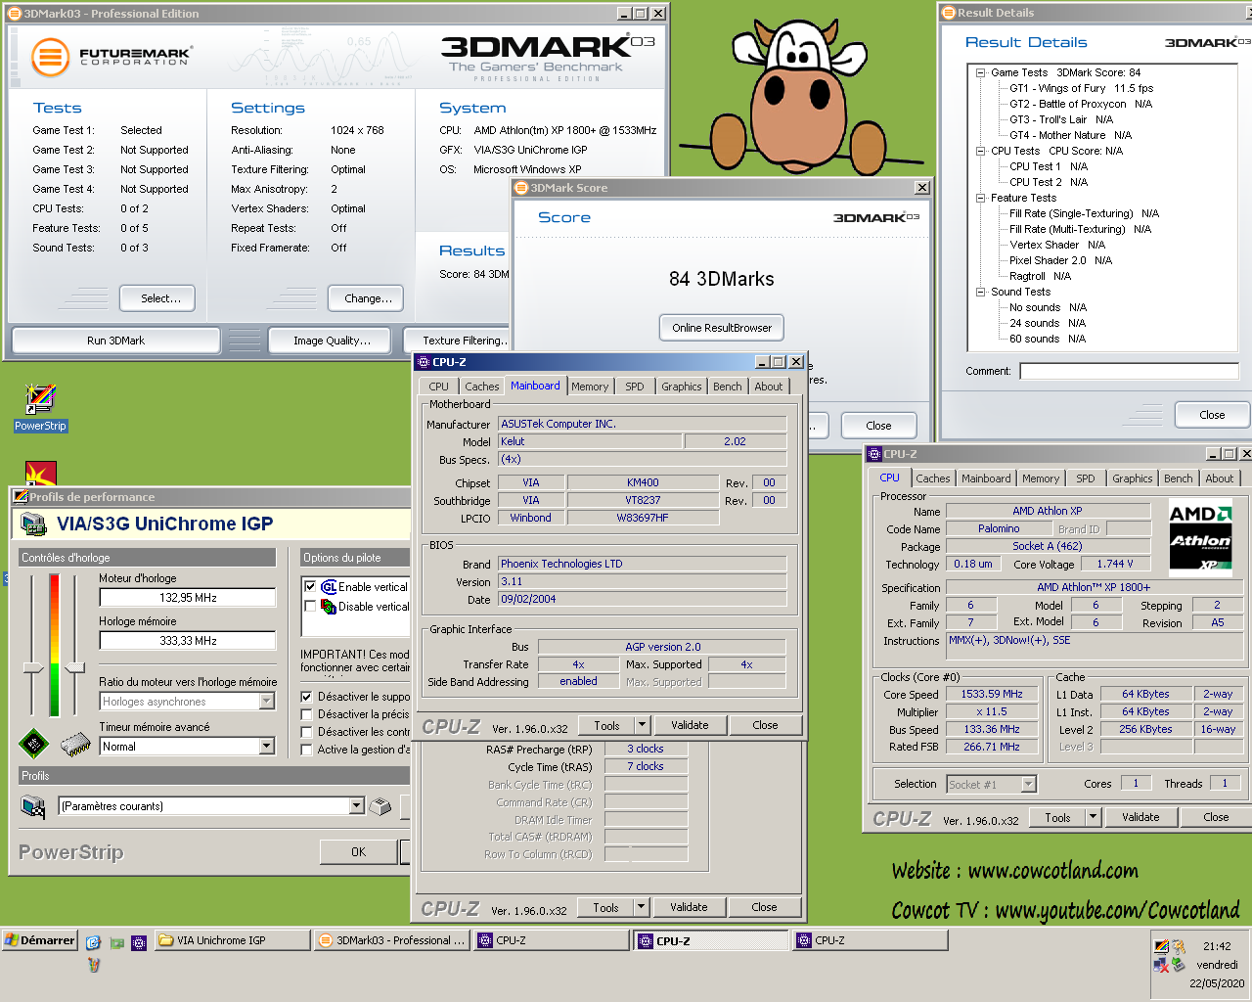The height and width of the screenshot is (1002, 1252).
Task: Click the Image Quality... button
Action: click(x=332, y=341)
